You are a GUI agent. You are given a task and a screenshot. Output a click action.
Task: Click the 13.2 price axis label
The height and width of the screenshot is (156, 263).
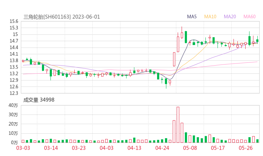click(x=14, y=73)
